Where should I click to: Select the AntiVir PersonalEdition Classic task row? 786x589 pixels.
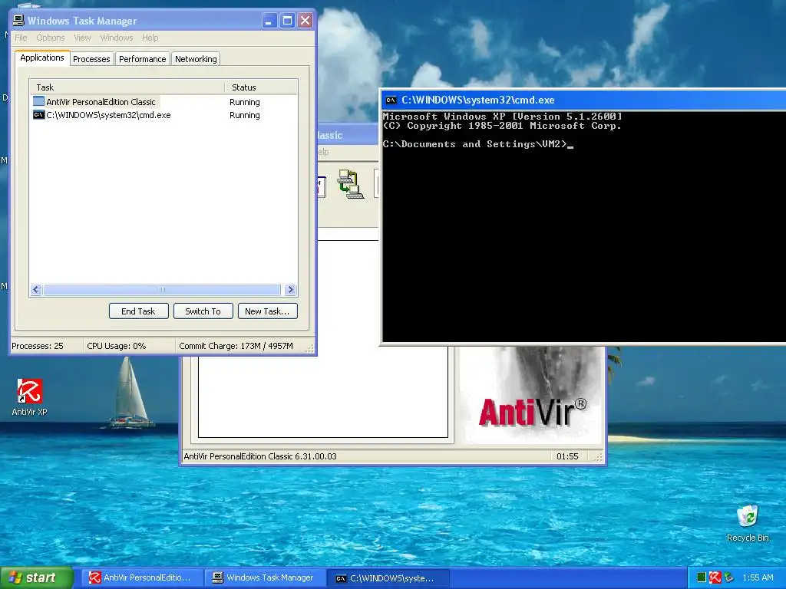(x=163, y=102)
